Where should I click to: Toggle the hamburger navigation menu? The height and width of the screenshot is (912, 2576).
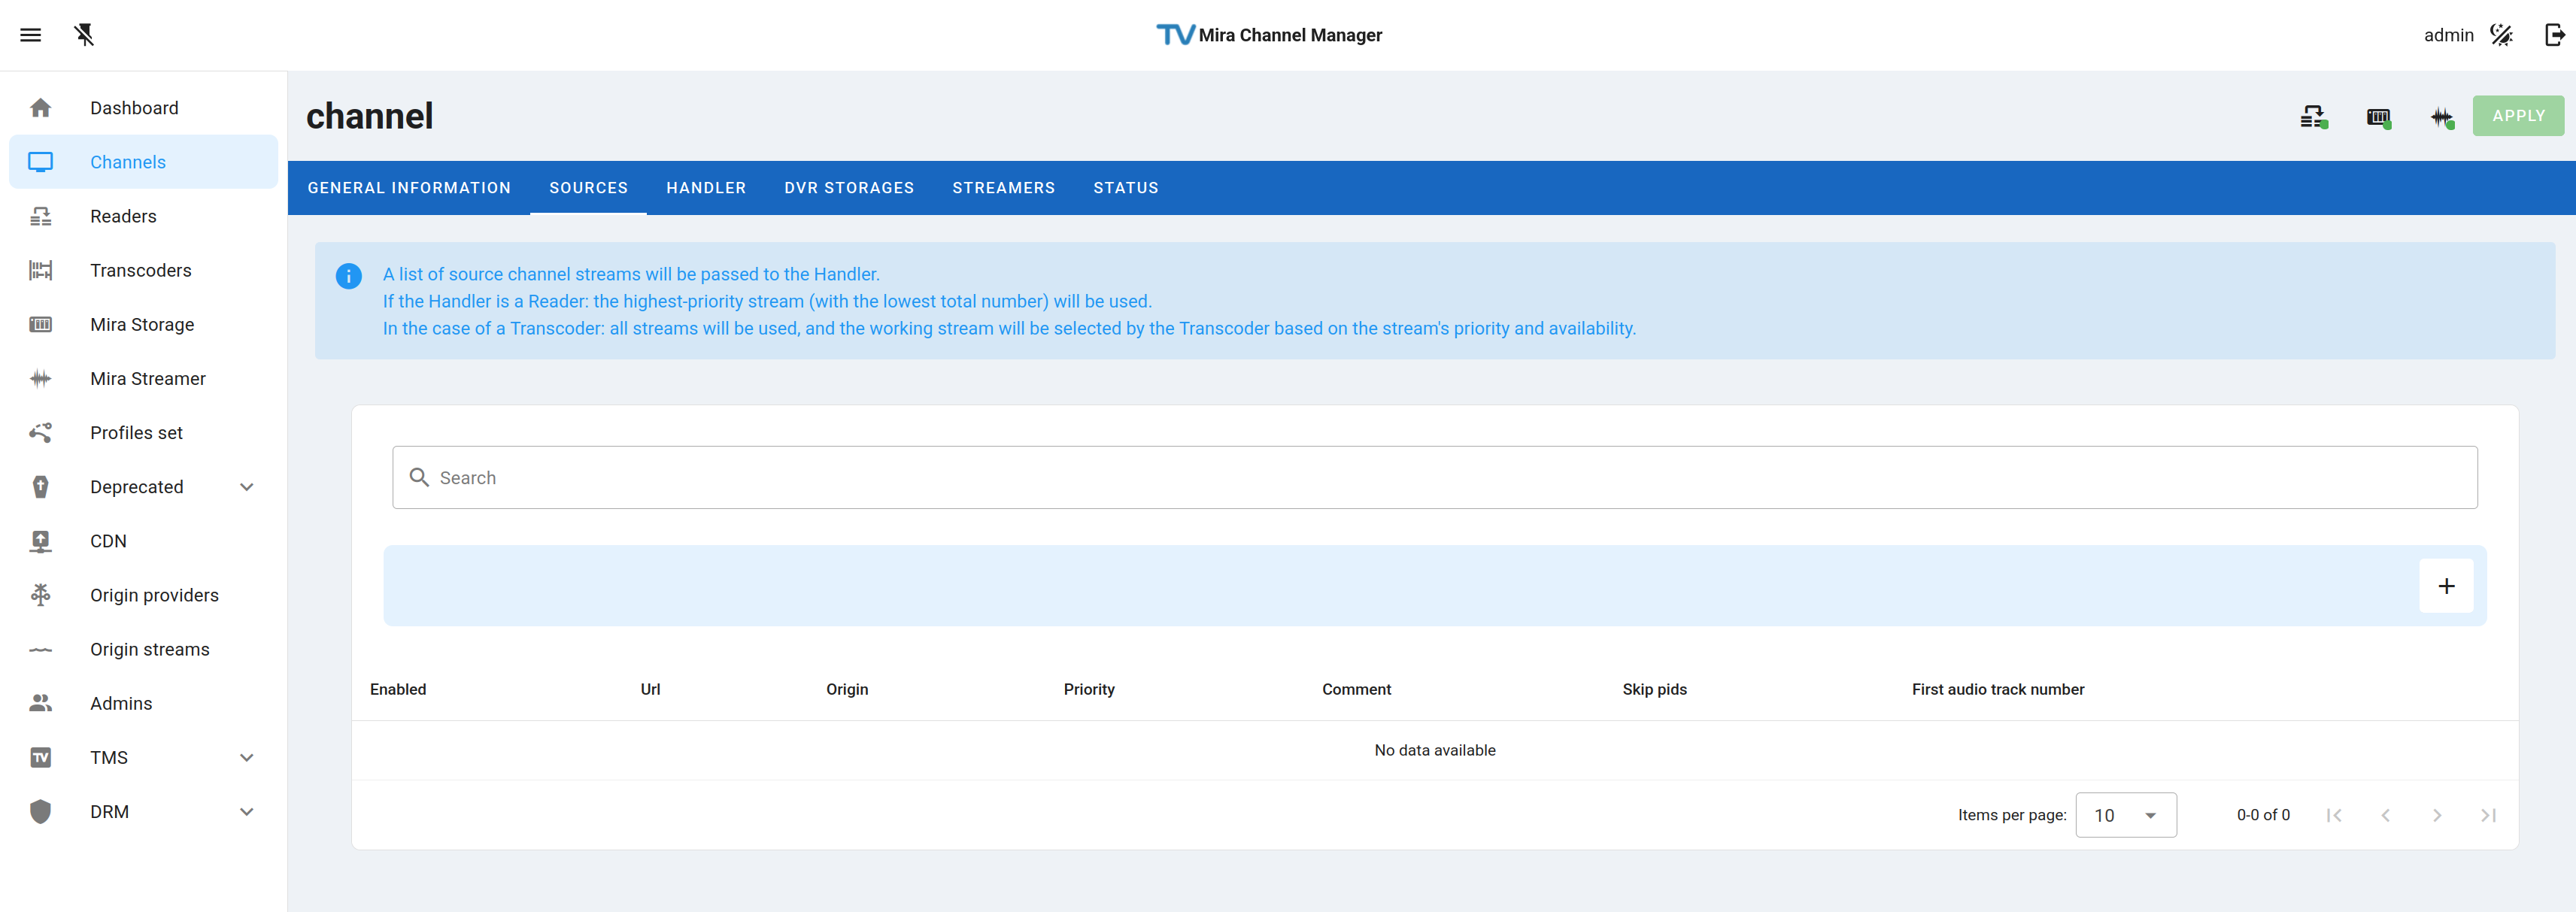pos(31,35)
